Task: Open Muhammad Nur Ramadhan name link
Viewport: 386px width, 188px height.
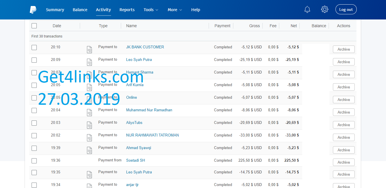Action: (x=149, y=110)
